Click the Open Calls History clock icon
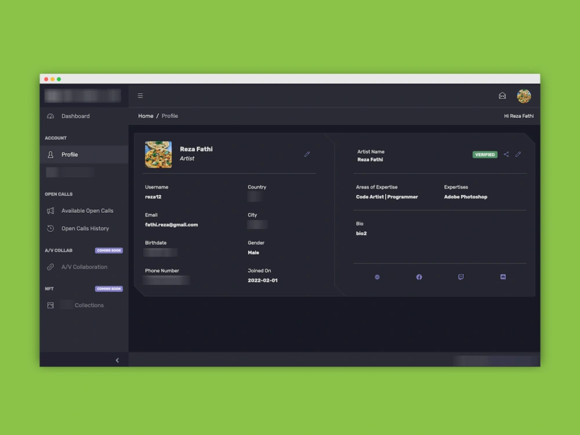This screenshot has width=580, height=435. 50,229
